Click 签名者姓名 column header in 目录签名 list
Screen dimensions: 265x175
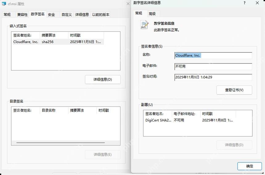(x=26, y=110)
